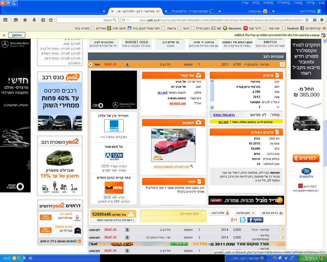
Task: Click לחץ כאן to reveal phone number
Action: point(163,93)
